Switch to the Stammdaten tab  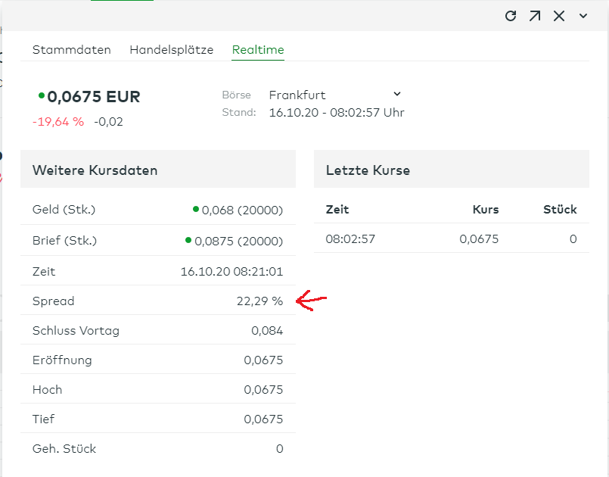point(72,49)
